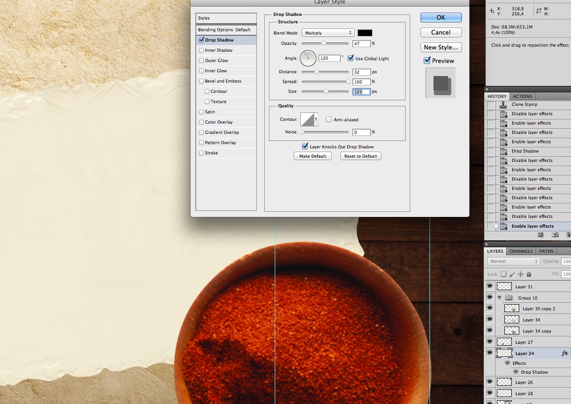The height and width of the screenshot is (404, 571).
Task: Click the Make Default button
Action: pyautogui.click(x=313, y=156)
